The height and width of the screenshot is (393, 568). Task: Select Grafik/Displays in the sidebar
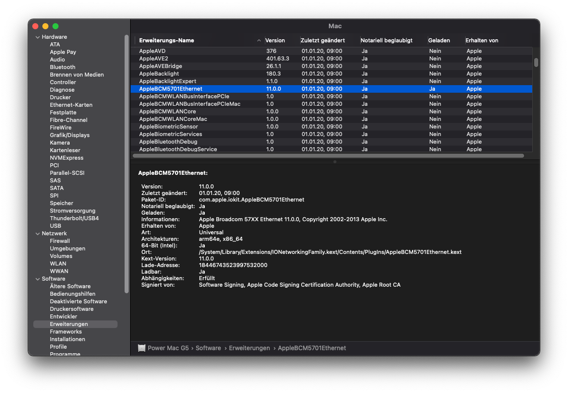[70, 135]
